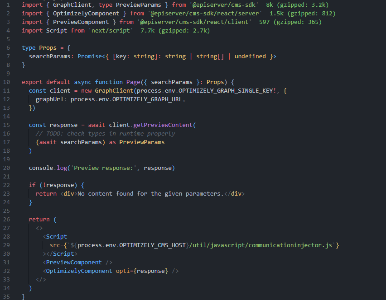
Task: Click the 'next/script' import string
Action: (111, 31)
